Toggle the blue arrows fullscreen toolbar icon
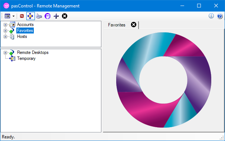225x141 pixels. click(30, 16)
